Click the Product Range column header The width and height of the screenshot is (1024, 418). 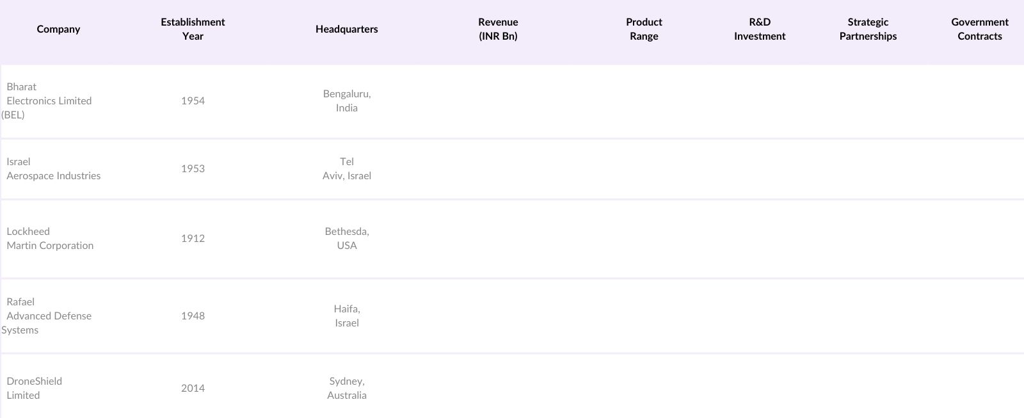644,29
